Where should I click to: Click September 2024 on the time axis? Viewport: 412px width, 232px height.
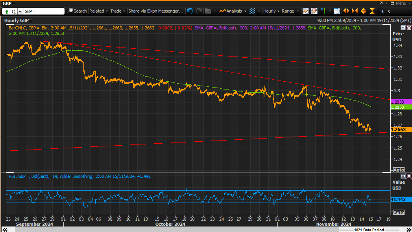(x=34, y=224)
